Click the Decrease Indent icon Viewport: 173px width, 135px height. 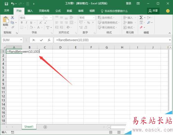pyautogui.click(x=57, y=27)
